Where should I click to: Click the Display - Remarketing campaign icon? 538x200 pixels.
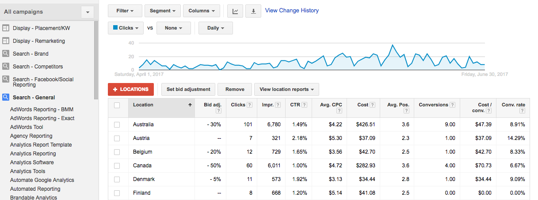[6, 41]
